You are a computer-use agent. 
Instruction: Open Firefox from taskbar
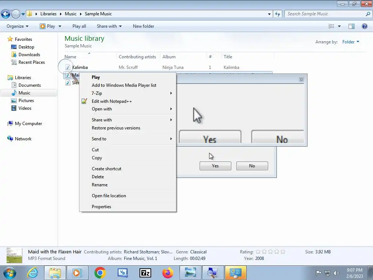(x=168, y=273)
